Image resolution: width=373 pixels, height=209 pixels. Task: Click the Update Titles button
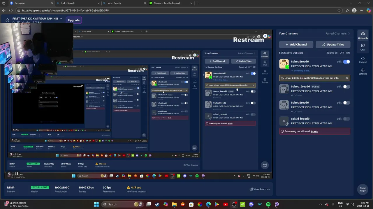(x=333, y=44)
